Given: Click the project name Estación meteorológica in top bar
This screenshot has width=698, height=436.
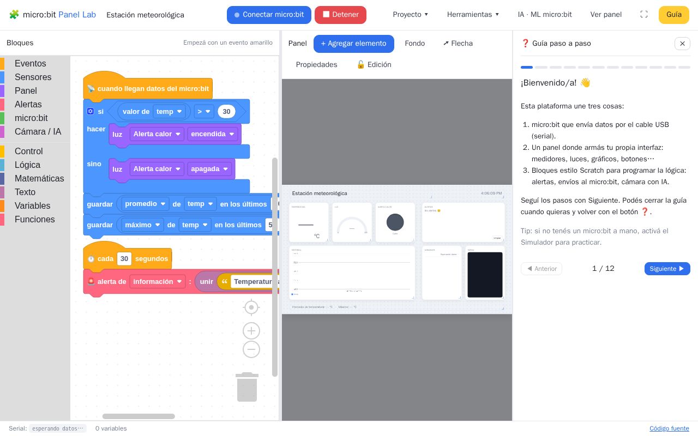Looking at the screenshot, I should [x=145, y=15].
